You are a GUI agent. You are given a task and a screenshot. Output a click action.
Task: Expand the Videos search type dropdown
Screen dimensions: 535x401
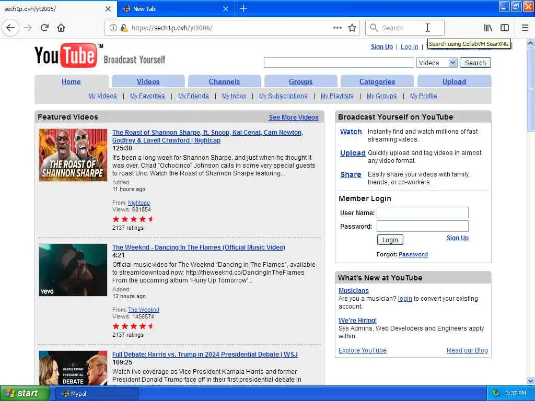(x=436, y=63)
